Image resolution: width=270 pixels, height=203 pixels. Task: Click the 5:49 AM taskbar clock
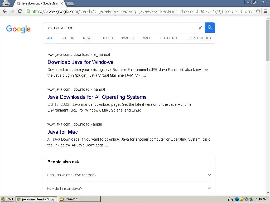[261, 199]
